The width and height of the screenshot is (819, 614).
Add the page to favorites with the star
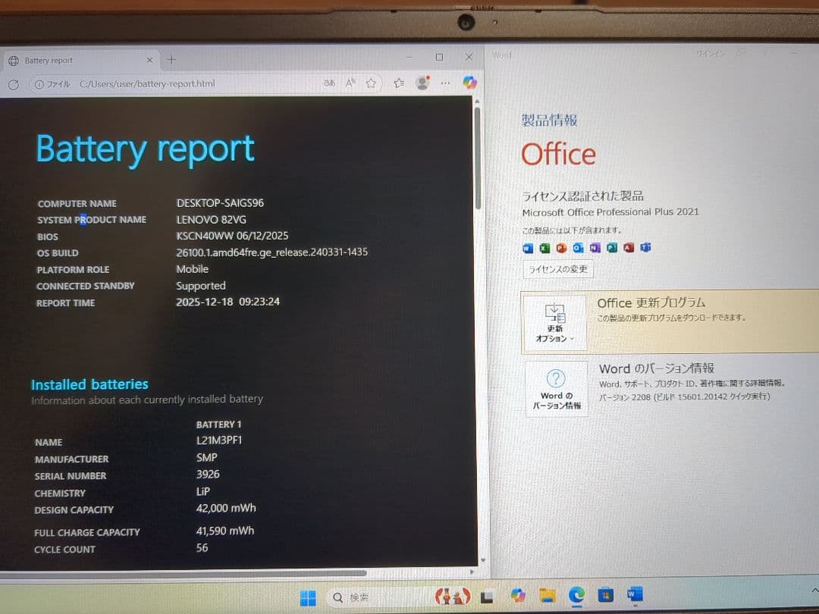(371, 83)
